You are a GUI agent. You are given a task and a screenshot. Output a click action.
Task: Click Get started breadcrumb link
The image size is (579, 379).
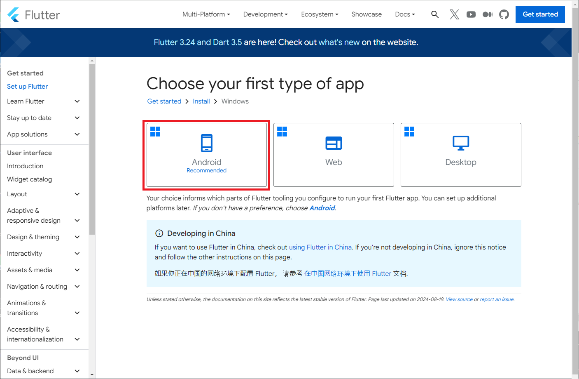(164, 101)
